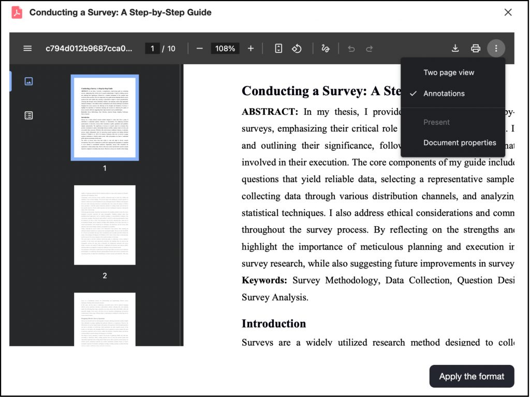Click the 108% zoom level field
Viewport: 530px width, 397px height.
click(x=225, y=48)
